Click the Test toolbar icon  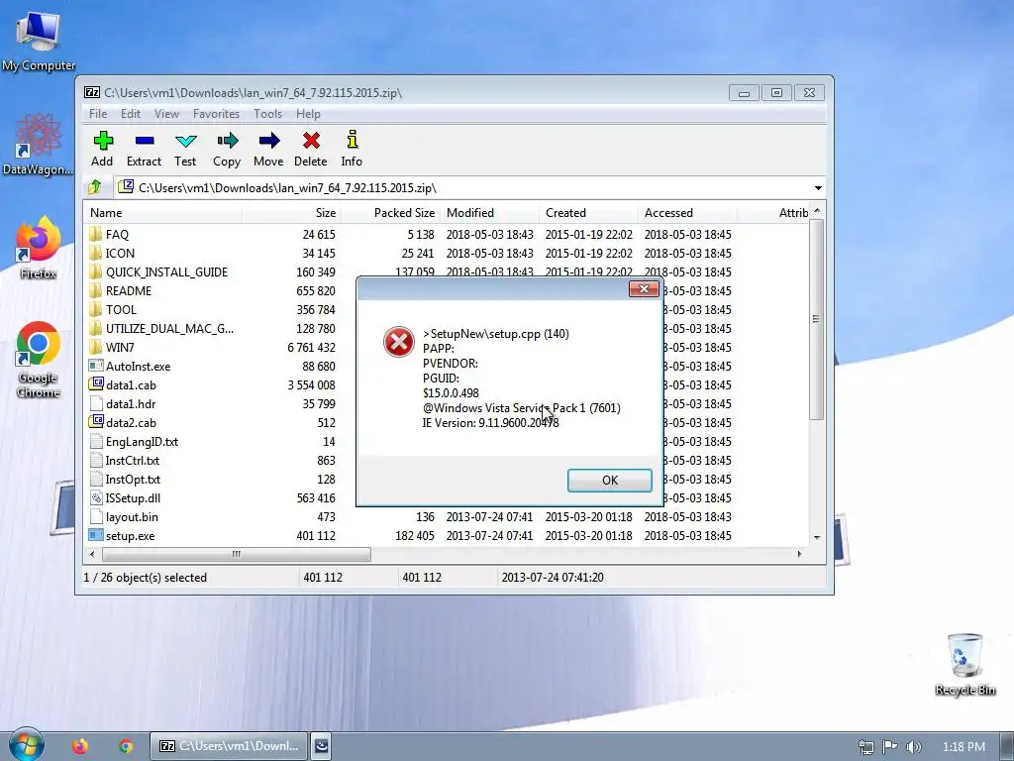click(x=185, y=141)
